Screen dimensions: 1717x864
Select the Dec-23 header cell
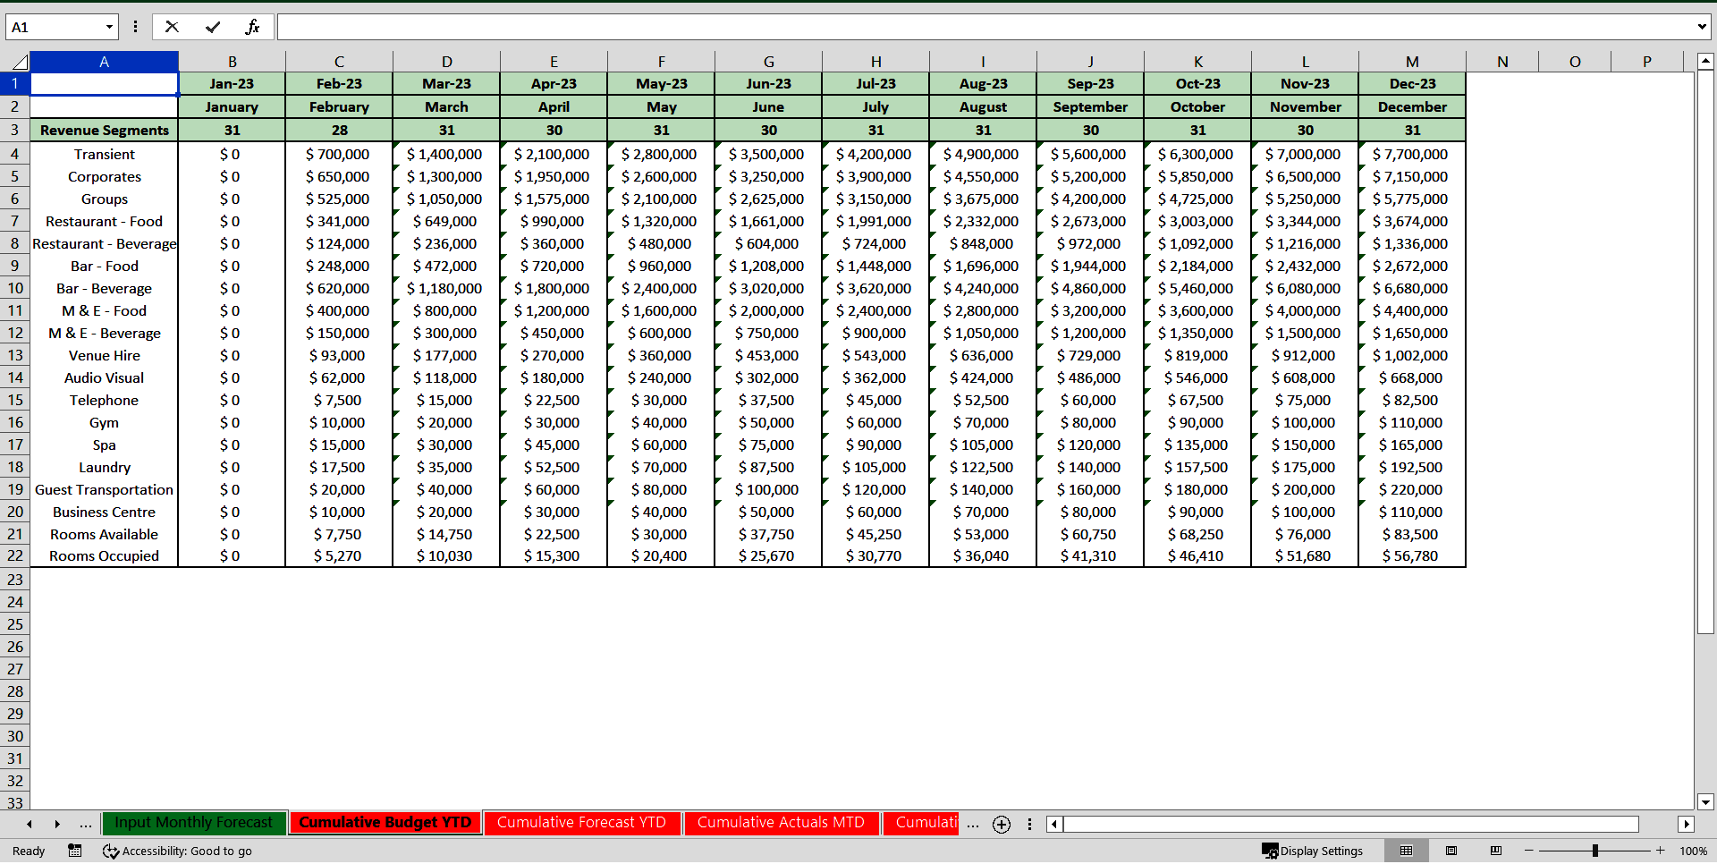click(1412, 83)
